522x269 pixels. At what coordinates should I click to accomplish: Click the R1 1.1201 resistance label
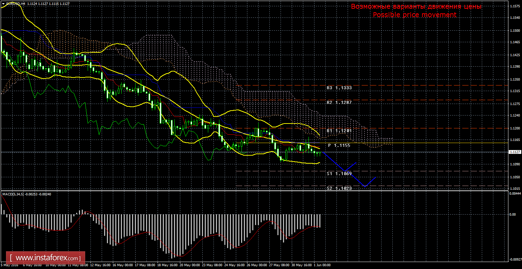point(339,130)
